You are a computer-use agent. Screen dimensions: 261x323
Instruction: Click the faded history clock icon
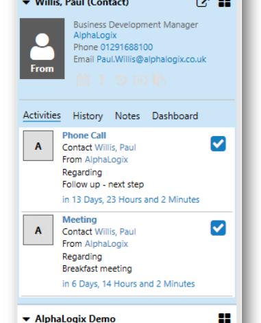click(x=121, y=80)
